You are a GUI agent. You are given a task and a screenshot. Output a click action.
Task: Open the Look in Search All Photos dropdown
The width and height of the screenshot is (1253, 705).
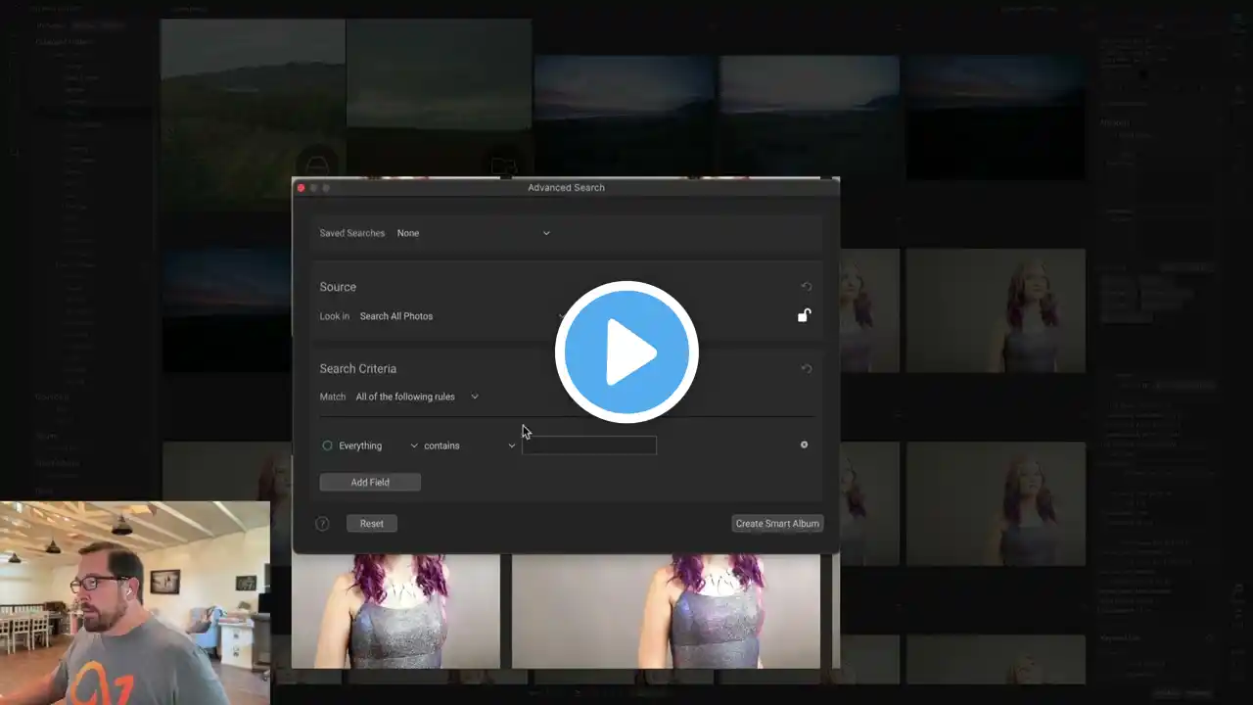[460, 316]
